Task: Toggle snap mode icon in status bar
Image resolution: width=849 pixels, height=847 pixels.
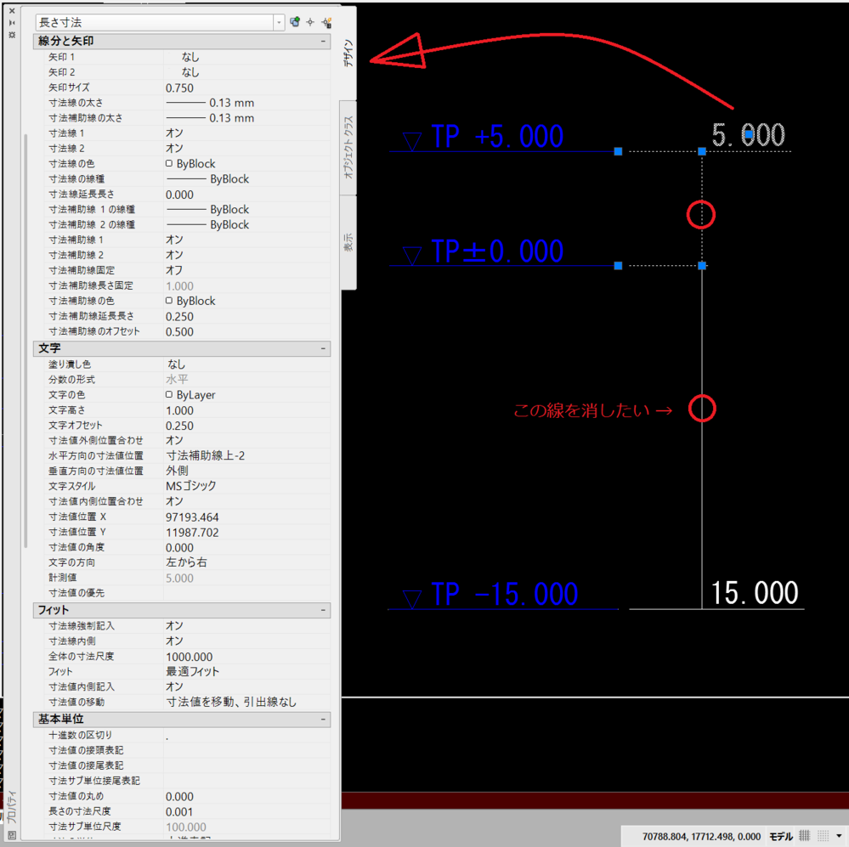Action: pos(823,836)
